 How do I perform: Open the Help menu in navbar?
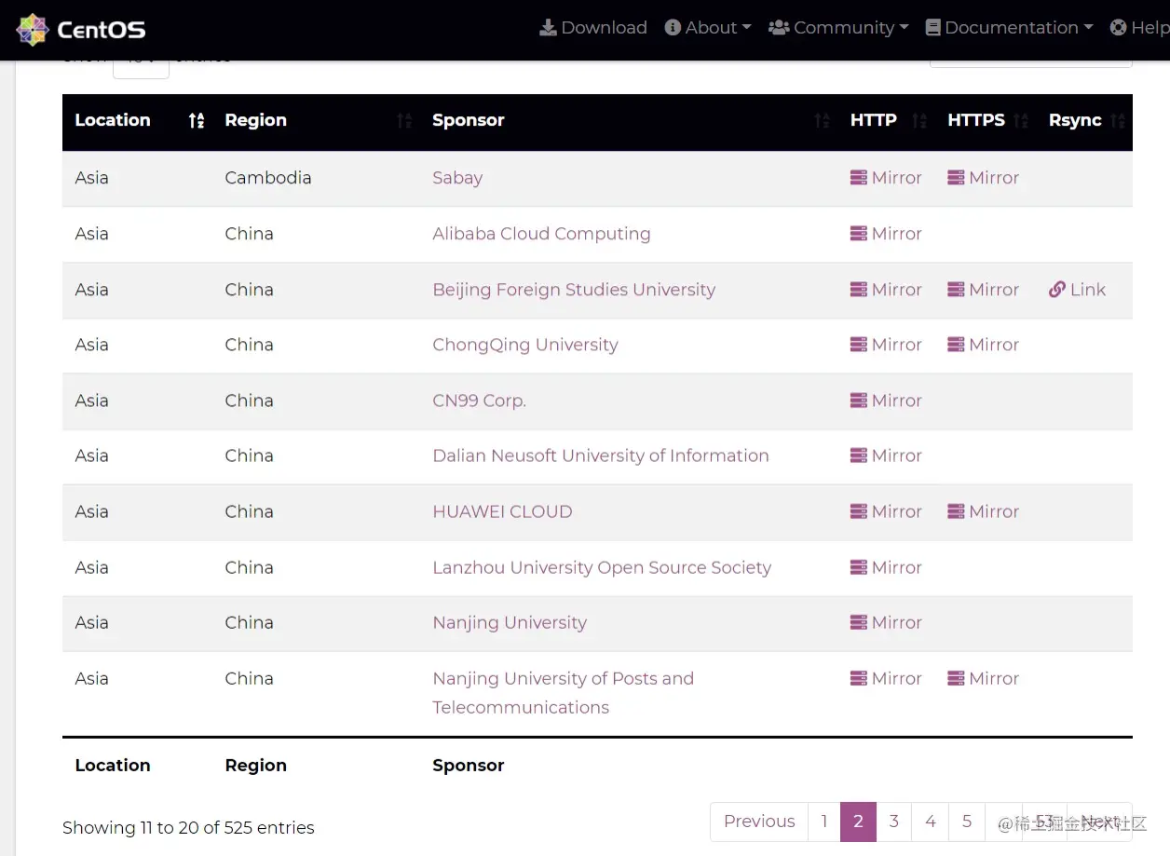coord(1139,28)
